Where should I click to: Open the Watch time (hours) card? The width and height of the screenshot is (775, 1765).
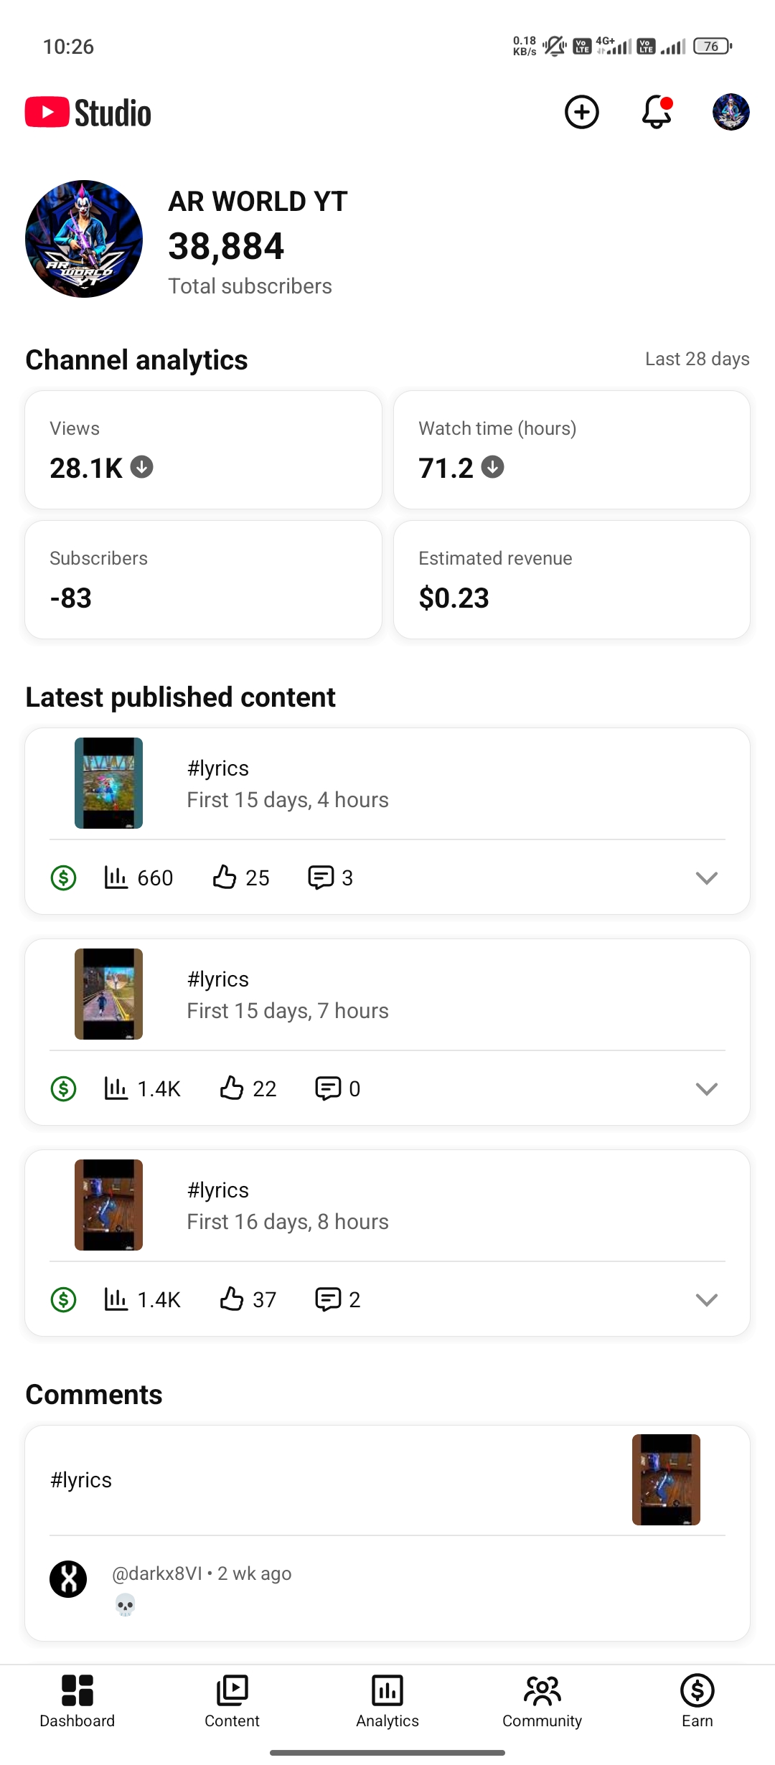tap(571, 450)
